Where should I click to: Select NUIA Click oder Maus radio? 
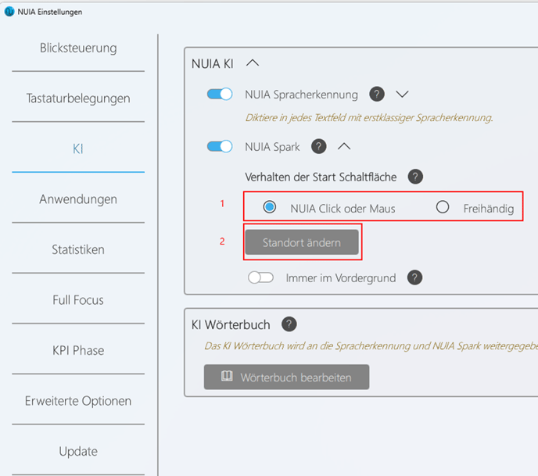[x=269, y=207]
